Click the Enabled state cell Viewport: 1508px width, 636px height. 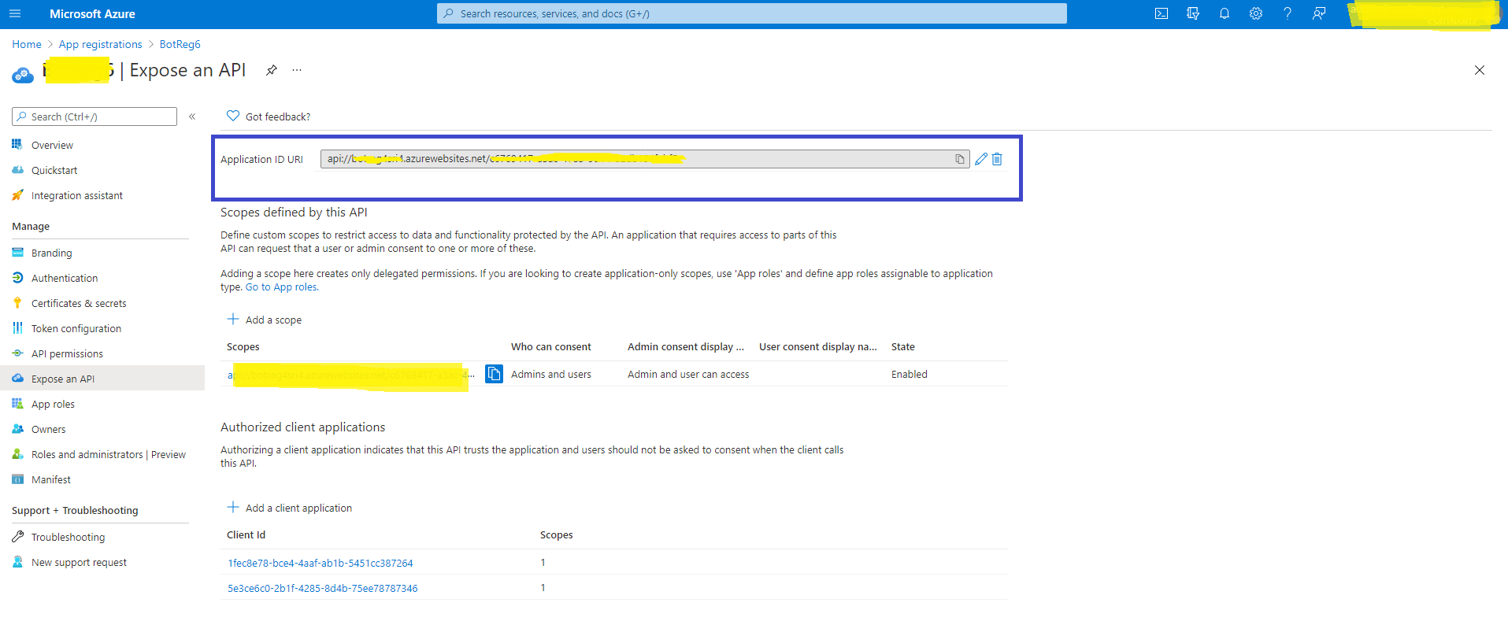(910, 374)
